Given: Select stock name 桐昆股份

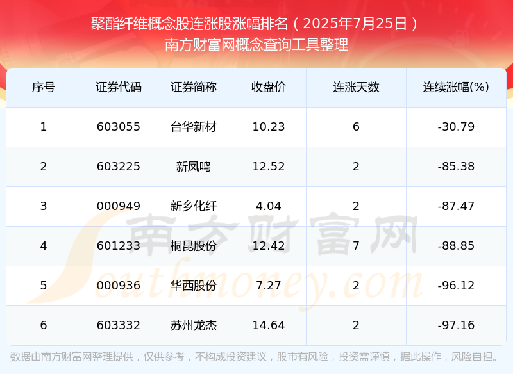Looking at the screenshot, I should (x=194, y=246).
